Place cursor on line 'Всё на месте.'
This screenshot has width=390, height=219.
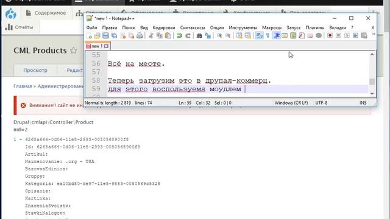[x=136, y=64]
